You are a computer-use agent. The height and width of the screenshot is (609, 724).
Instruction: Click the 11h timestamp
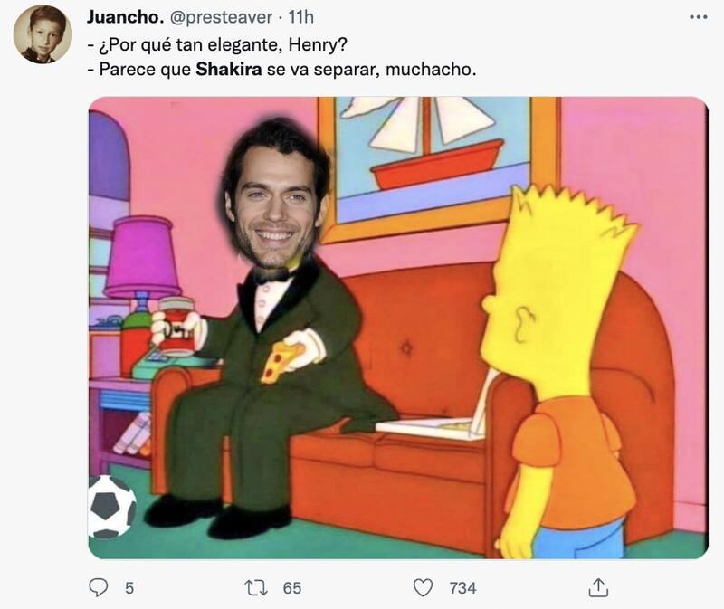301,17
